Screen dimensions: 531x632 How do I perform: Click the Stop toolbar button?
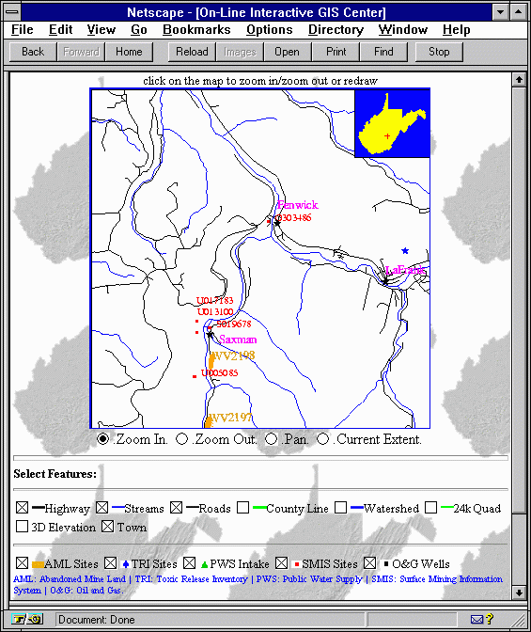[439, 52]
